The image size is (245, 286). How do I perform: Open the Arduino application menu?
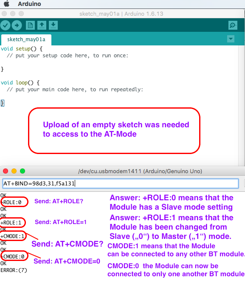[29, 4]
